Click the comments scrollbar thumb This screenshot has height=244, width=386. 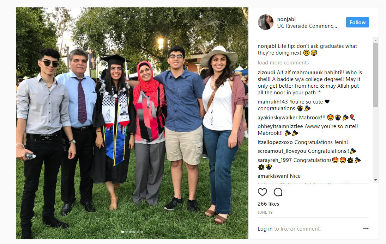tap(375, 74)
